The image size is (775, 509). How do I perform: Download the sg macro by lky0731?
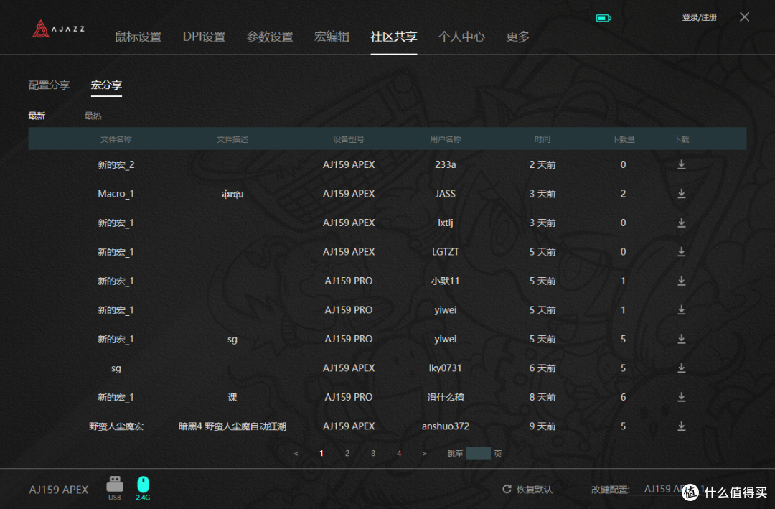pos(681,368)
